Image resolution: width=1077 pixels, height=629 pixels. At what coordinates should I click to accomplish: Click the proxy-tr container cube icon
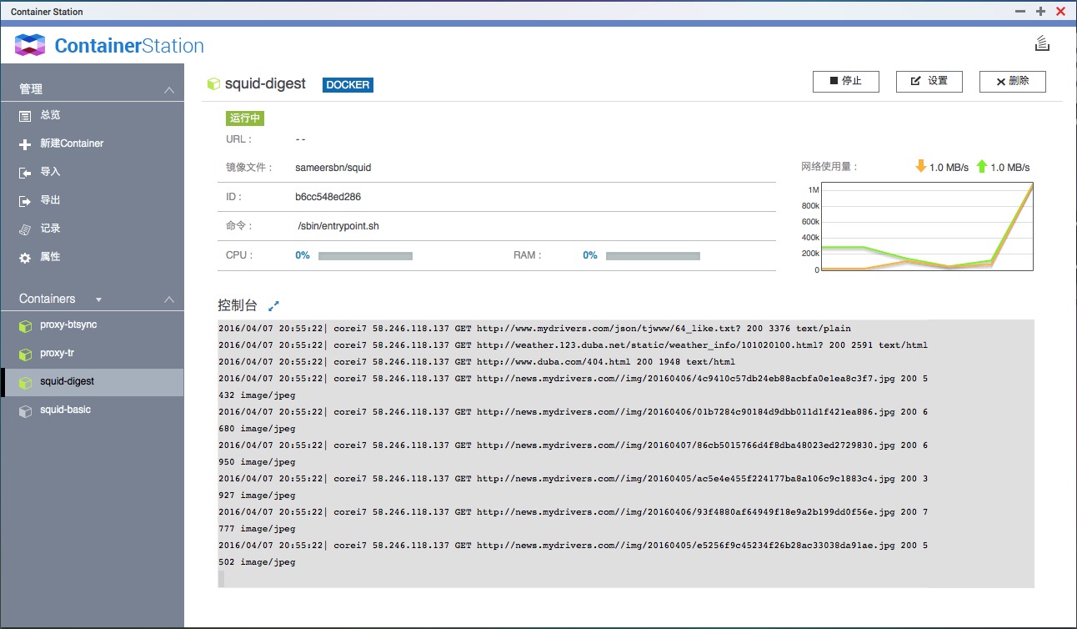25,354
